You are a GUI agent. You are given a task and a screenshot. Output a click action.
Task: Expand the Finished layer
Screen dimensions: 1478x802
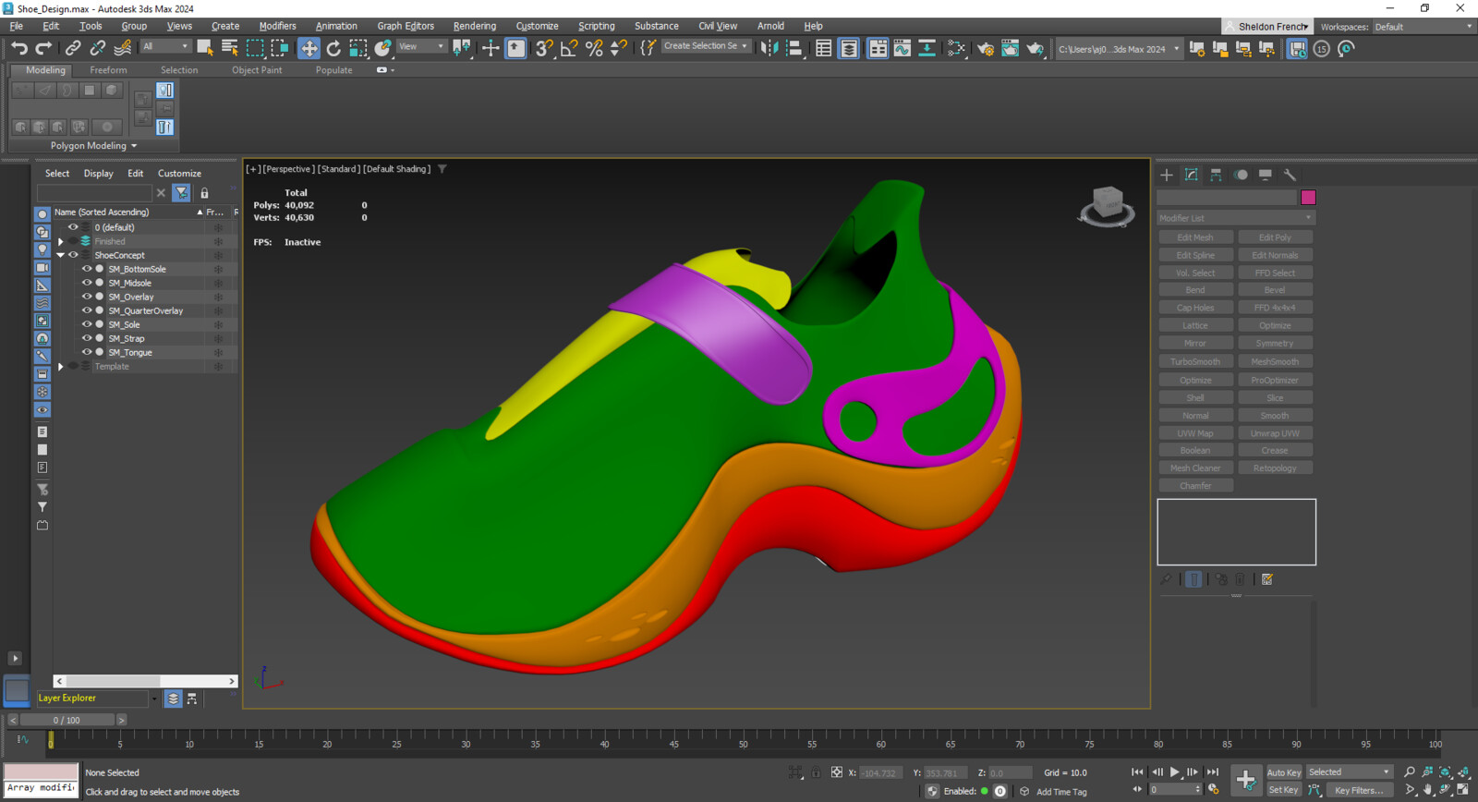click(x=61, y=241)
